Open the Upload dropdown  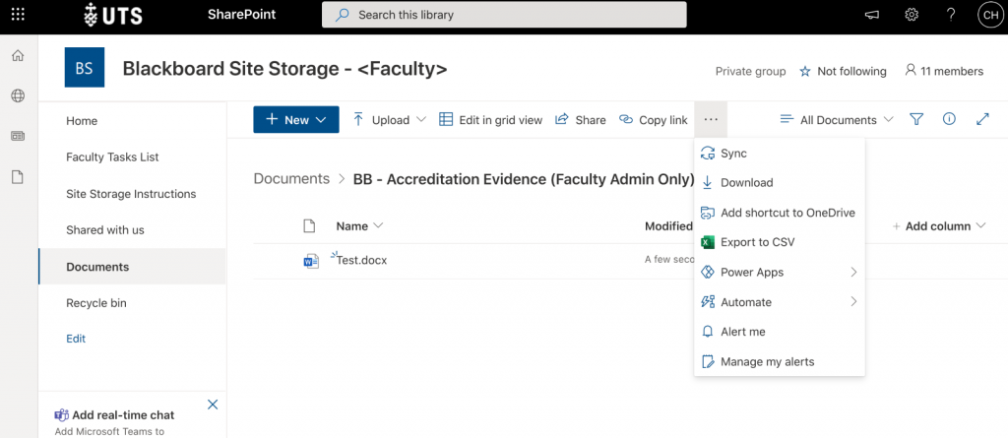390,120
